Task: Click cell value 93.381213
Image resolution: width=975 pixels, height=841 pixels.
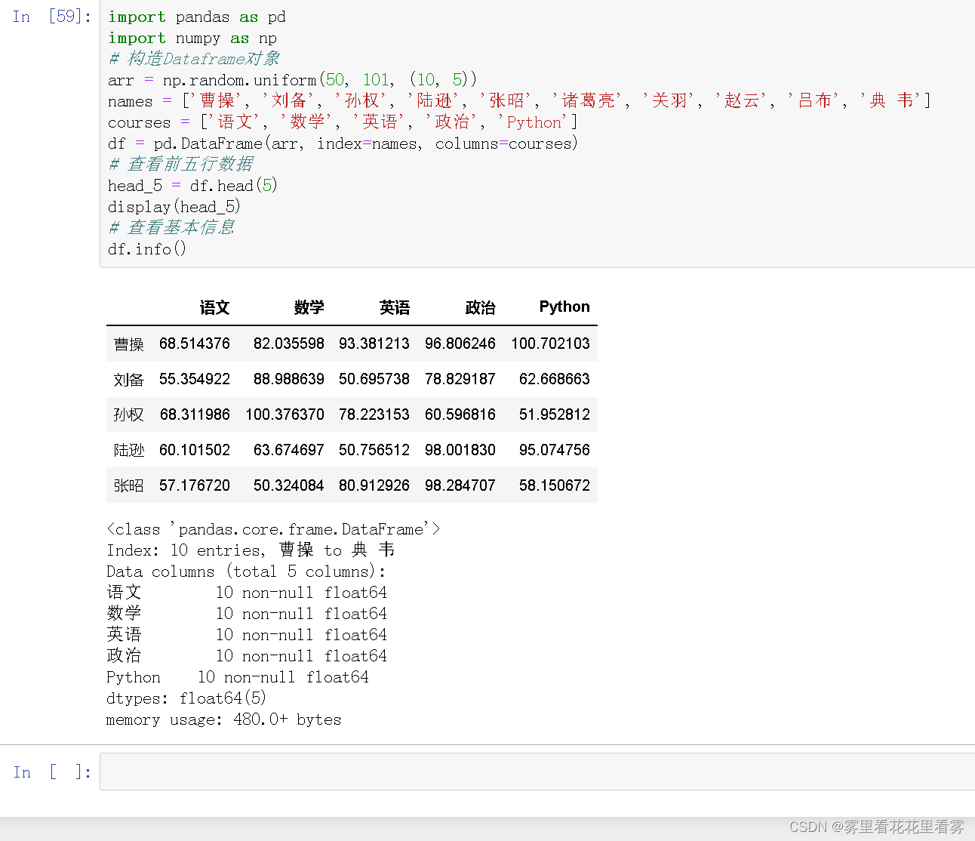Action: point(374,343)
